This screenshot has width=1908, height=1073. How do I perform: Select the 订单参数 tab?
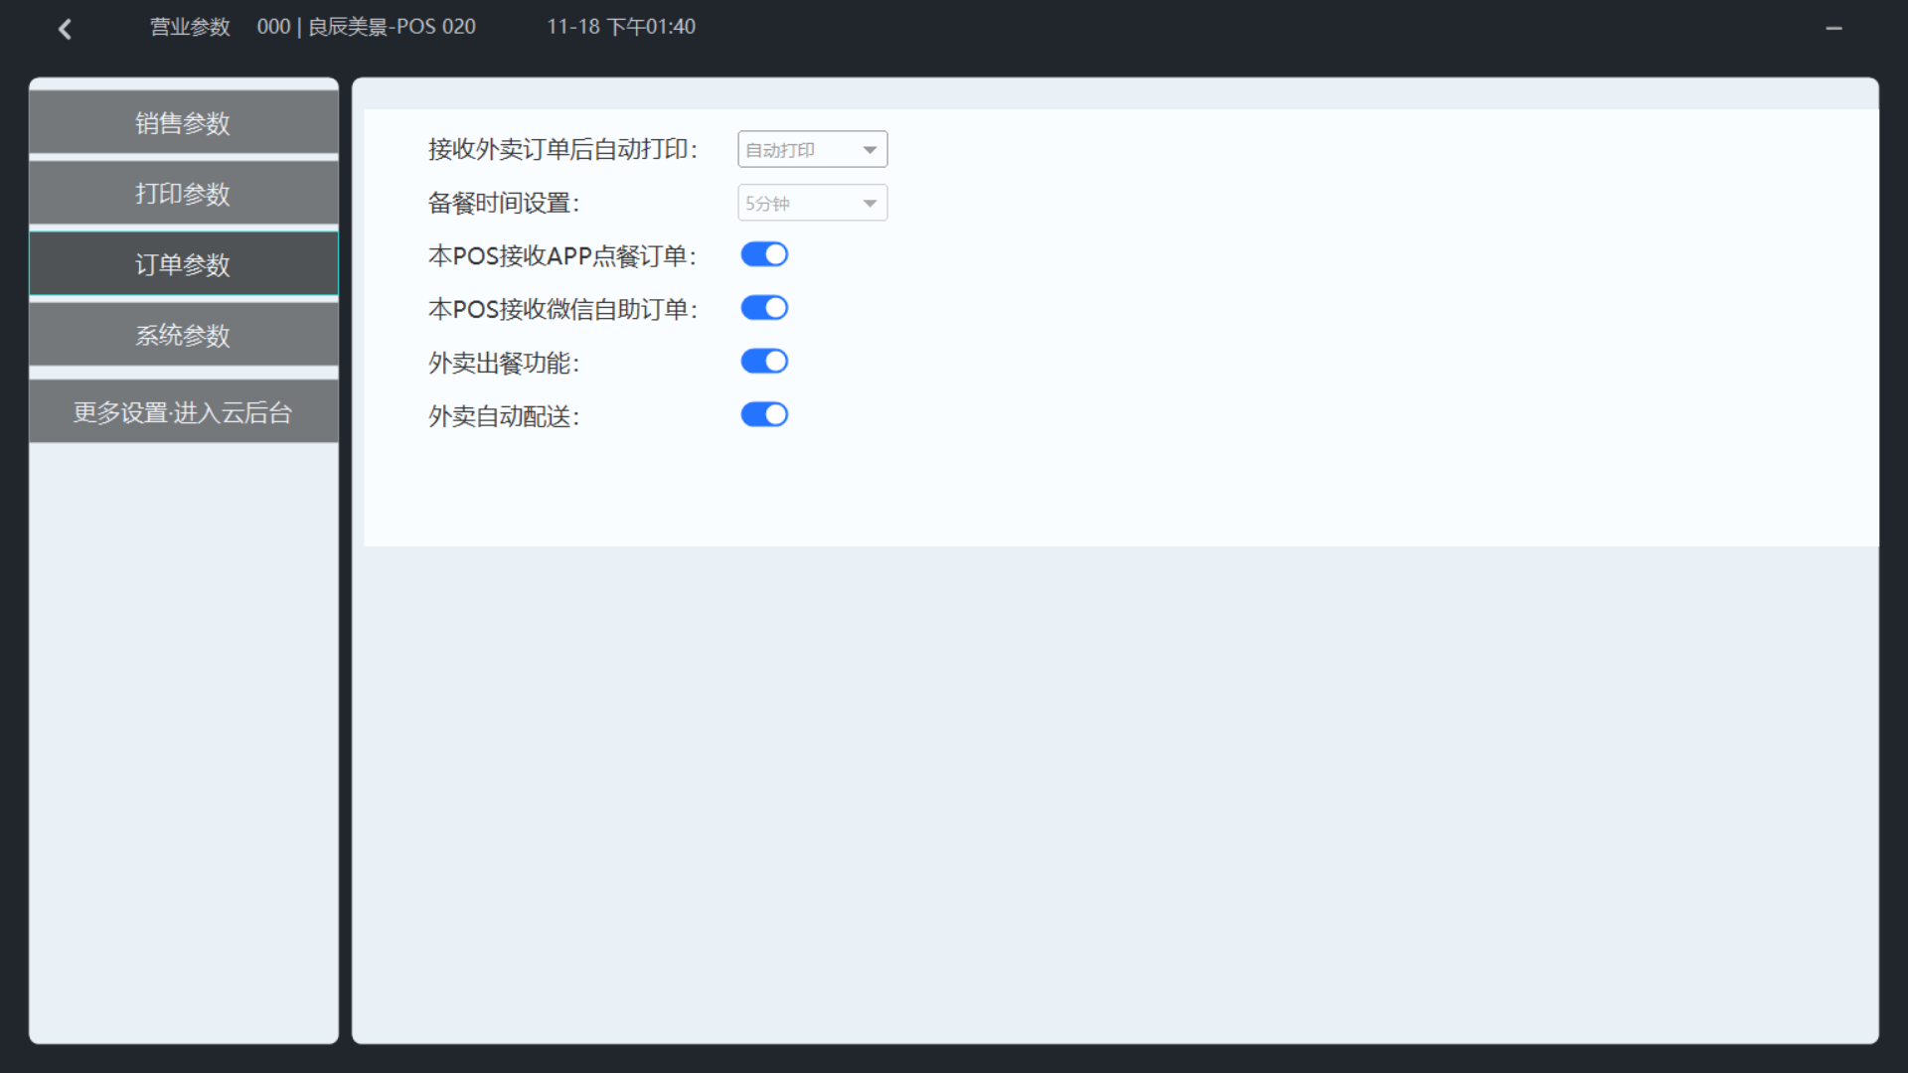[183, 264]
